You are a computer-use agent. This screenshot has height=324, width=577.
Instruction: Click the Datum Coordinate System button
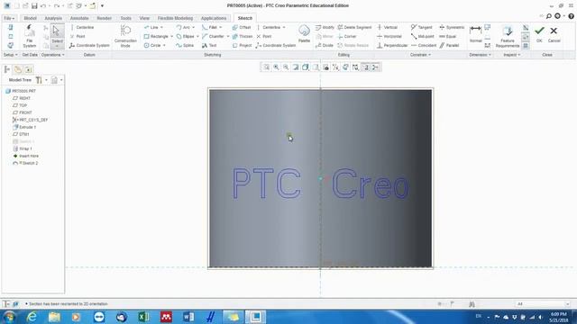89,46
